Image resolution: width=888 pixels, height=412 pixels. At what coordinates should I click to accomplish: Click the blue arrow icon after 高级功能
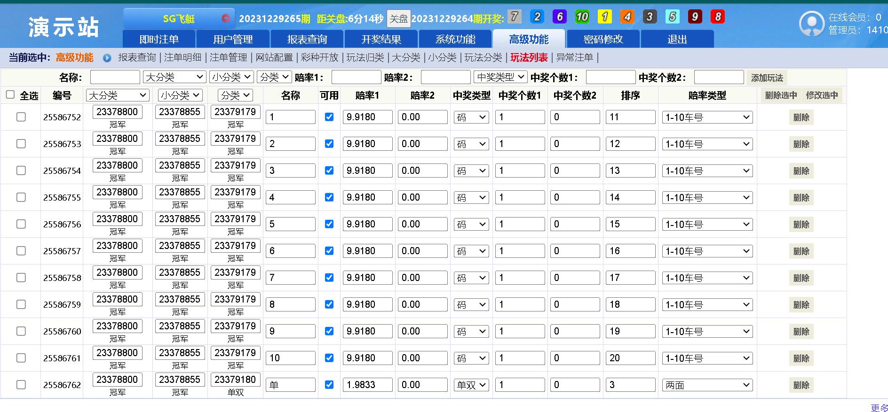(107, 58)
